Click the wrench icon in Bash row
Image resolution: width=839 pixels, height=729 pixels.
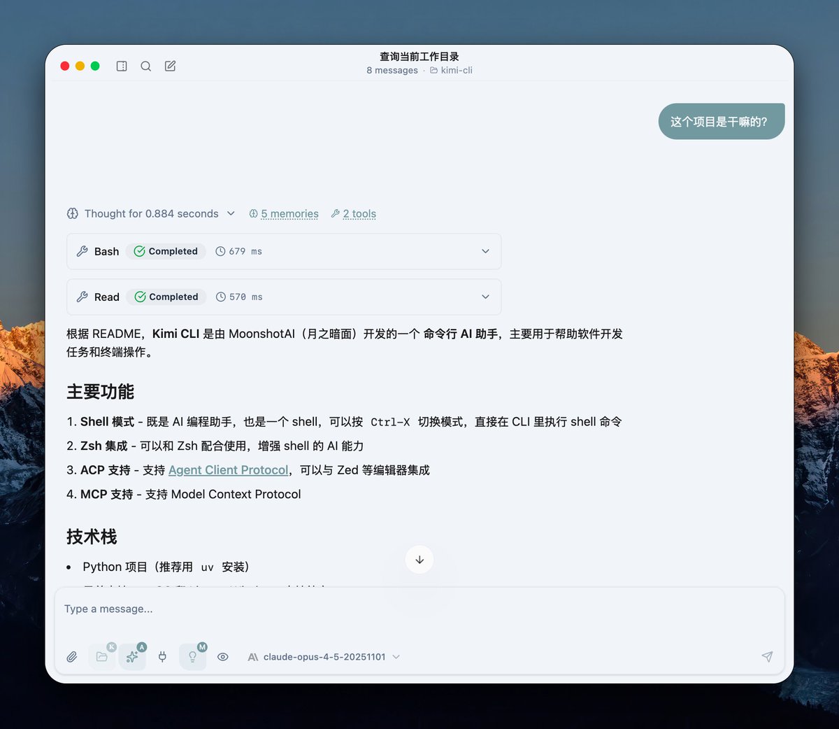pos(83,251)
